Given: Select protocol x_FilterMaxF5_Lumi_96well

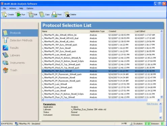Looking at the screenshot, I should [x=101, y=91].
